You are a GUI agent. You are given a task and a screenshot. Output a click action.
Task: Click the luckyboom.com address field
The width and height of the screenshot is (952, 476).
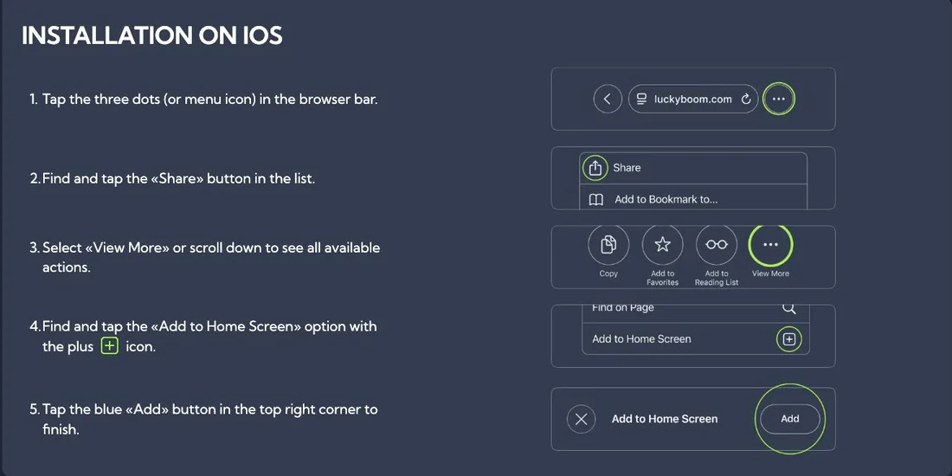[693, 99]
